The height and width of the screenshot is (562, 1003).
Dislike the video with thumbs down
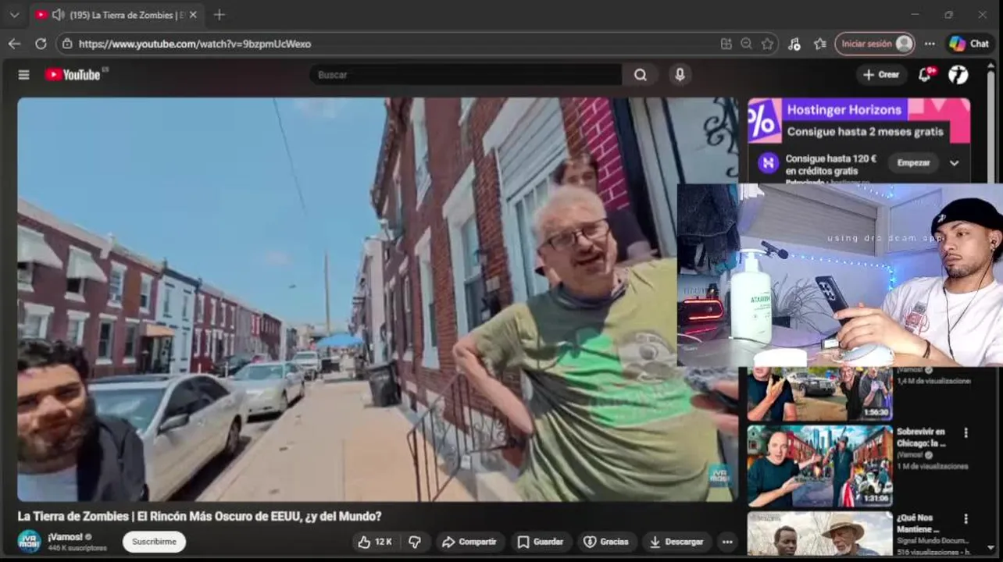pos(415,542)
